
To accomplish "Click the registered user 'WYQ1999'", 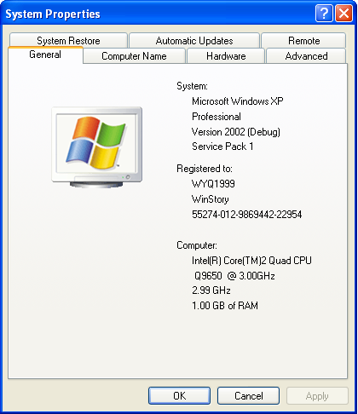I will 213,184.
